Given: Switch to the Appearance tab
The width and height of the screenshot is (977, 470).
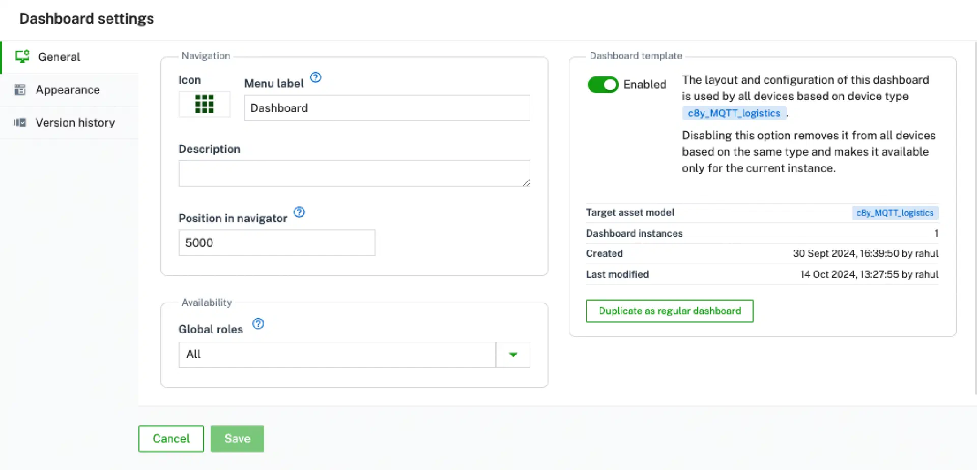Looking at the screenshot, I should [x=68, y=90].
